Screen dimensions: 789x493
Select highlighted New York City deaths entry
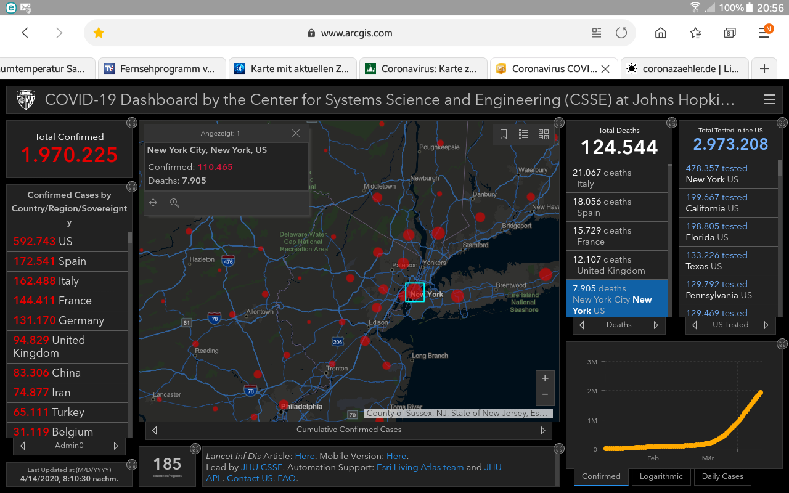point(616,298)
